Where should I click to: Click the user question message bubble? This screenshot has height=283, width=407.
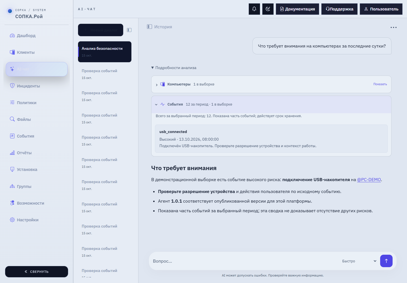pos(322,46)
